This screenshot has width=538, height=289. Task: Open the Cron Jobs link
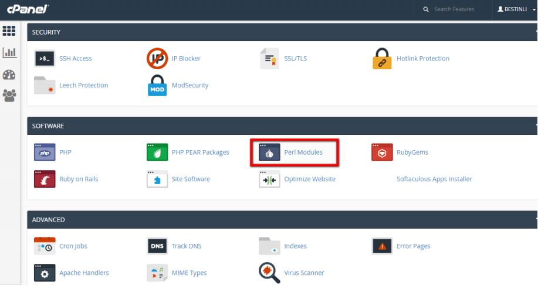point(73,246)
